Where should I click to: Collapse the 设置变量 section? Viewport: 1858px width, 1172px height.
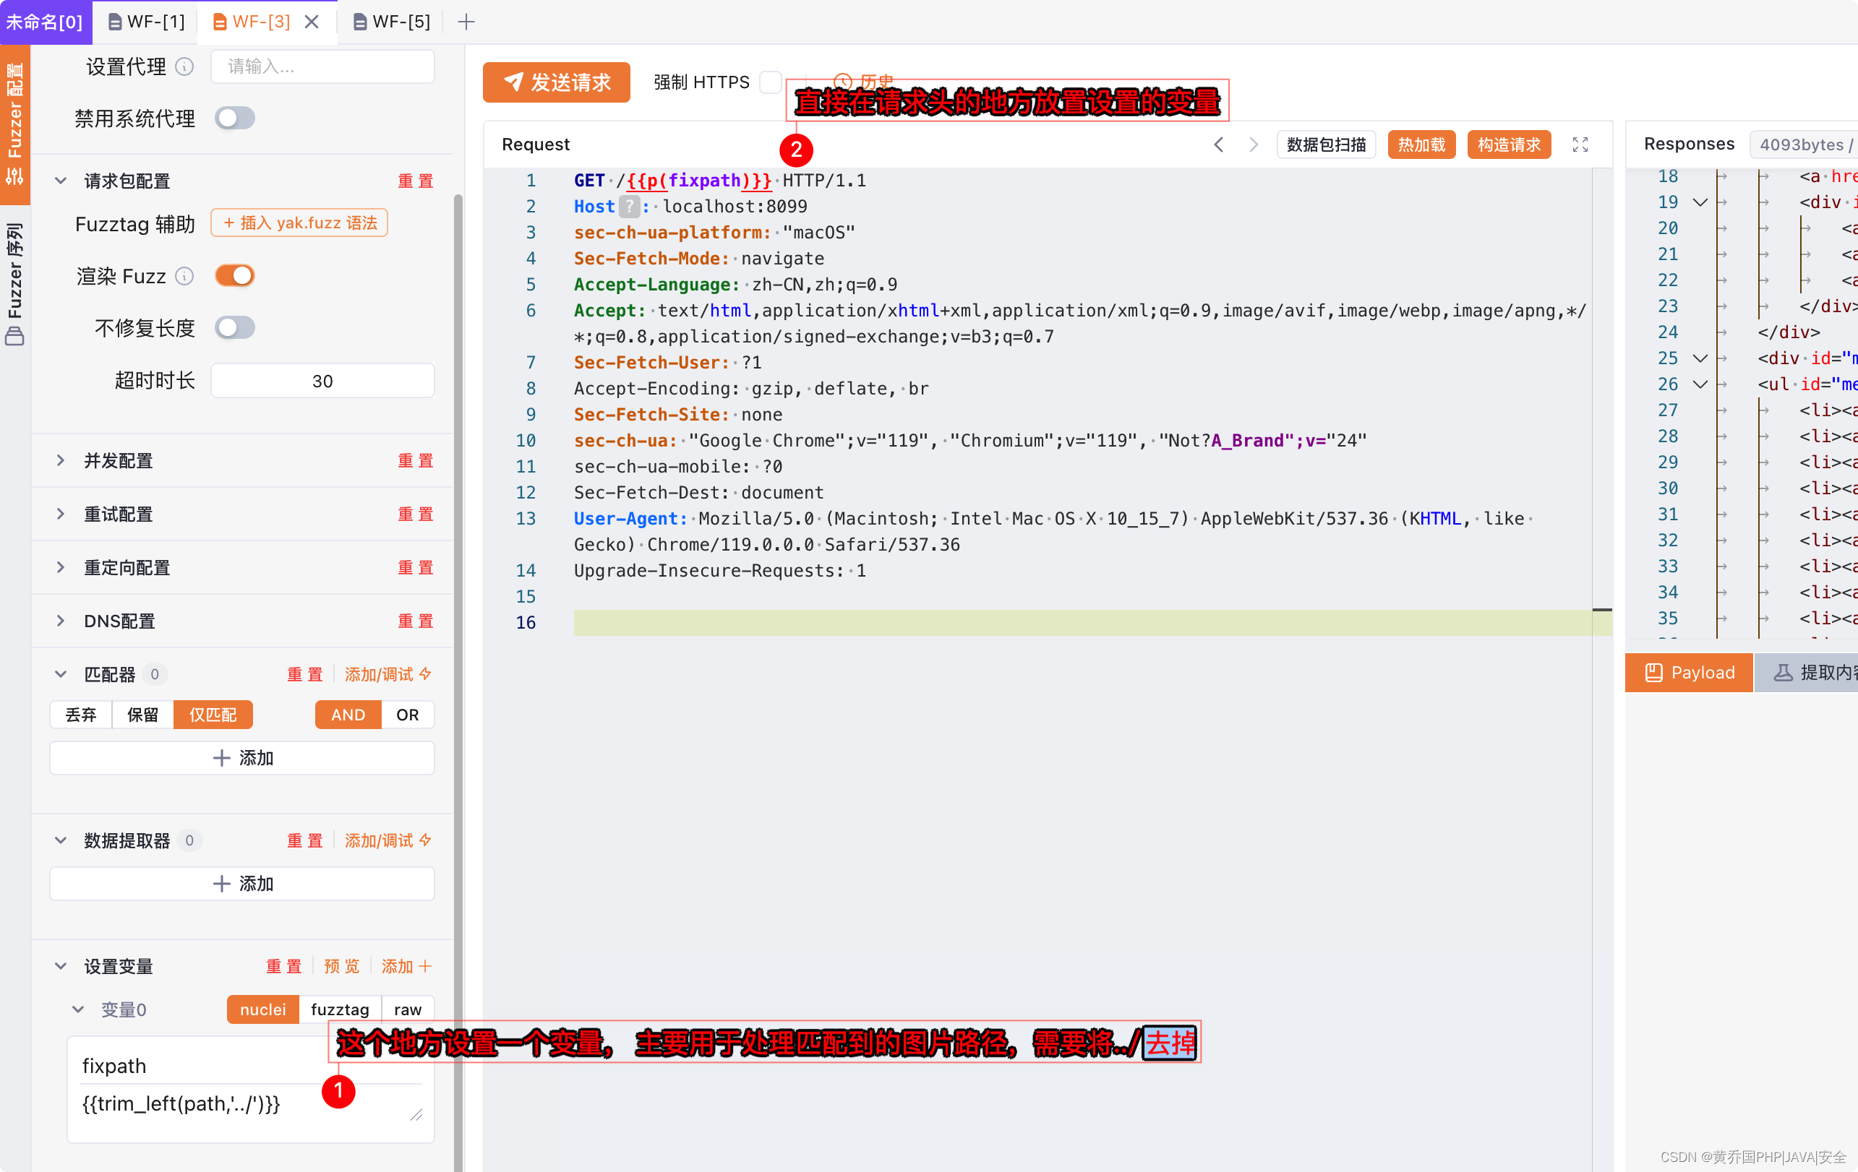pyautogui.click(x=60, y=966)
